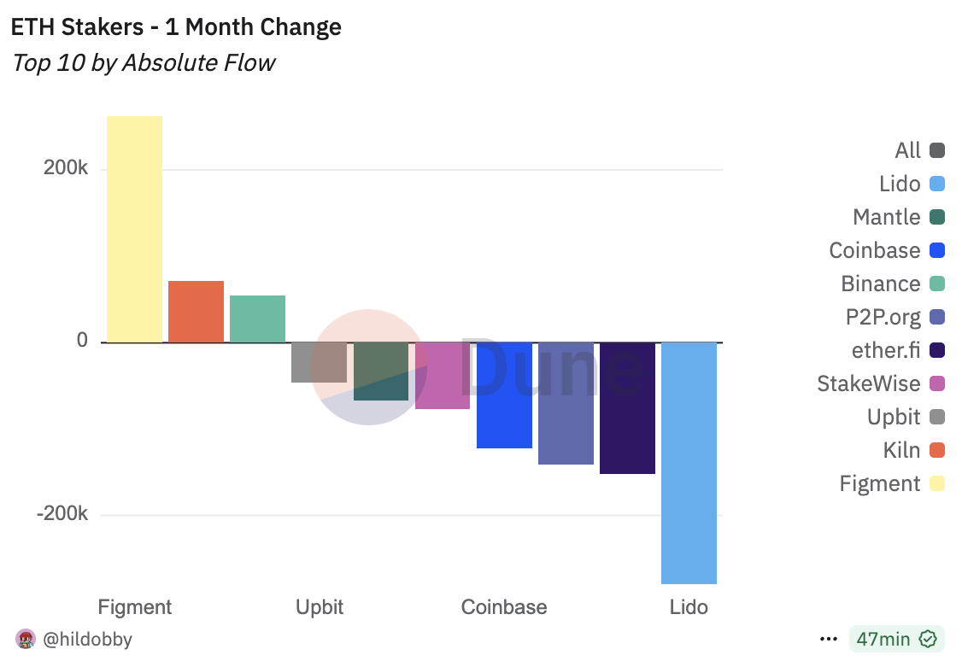
Task: Toggle the All series legend swatch
Action: 937,150
